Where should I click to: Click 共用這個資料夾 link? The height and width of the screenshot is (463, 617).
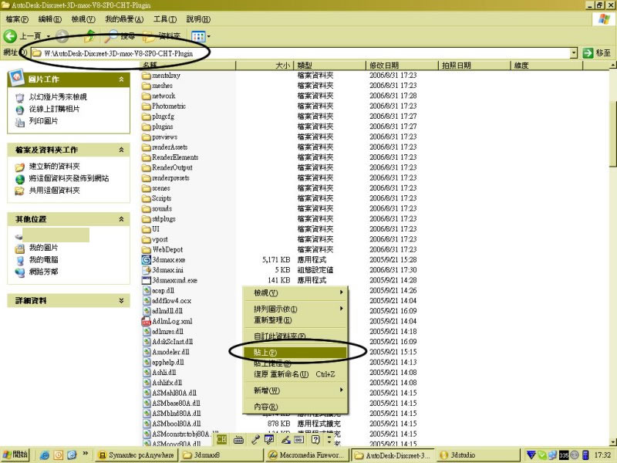pos(54,191)
